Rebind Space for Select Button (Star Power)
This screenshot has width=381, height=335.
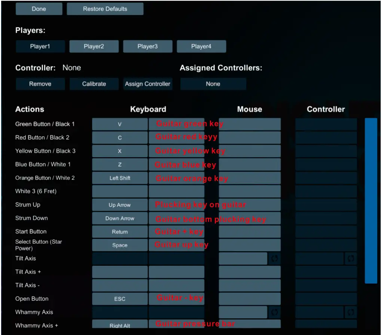click(x=120, y=245)
